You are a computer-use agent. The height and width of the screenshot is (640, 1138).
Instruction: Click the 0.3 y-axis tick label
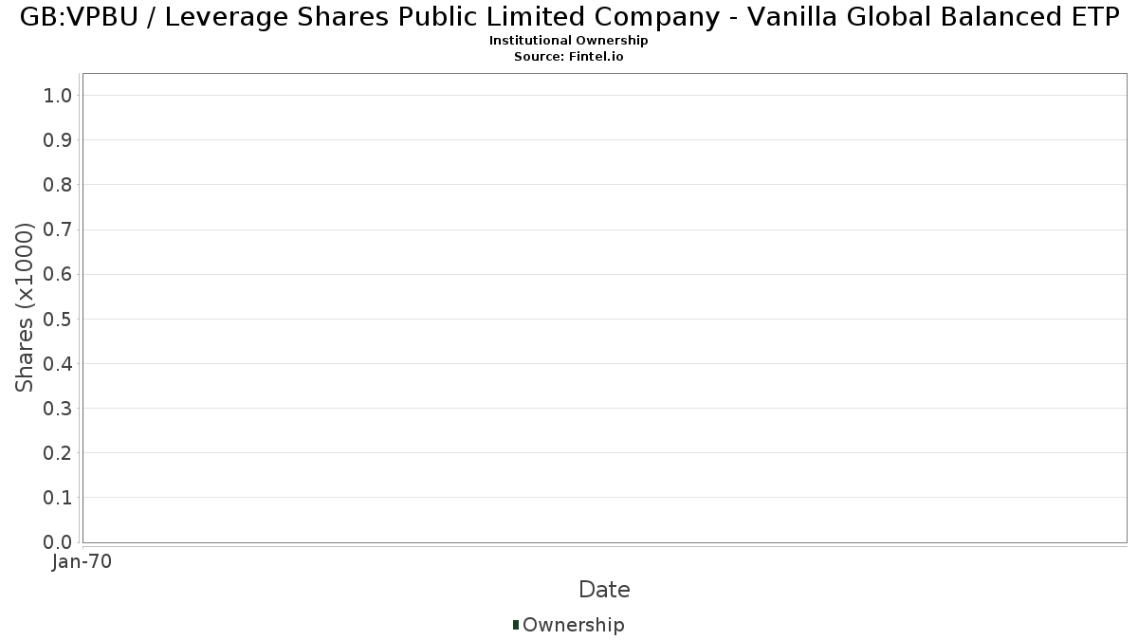click(x=58, y=409)
